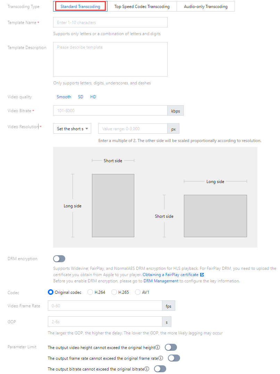The height and width of the screenshot is (374, 280).
Task: Click the kbps unit addon
Action: (x=176, y=111)
